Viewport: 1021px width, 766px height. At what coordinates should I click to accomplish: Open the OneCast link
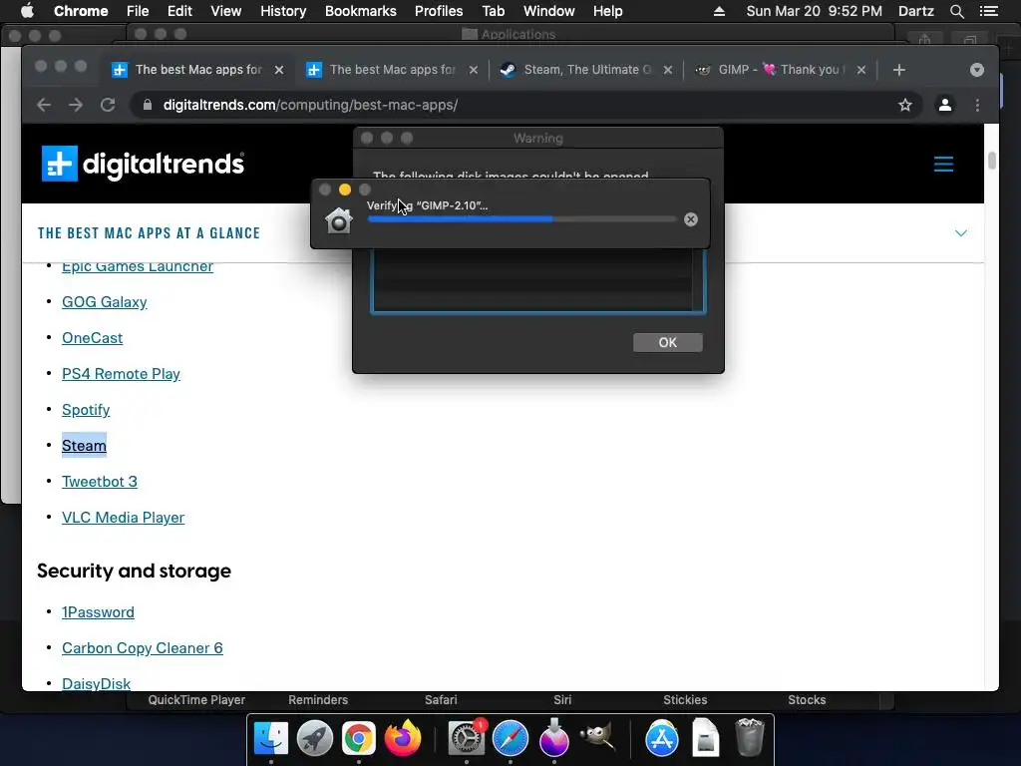pyautogui.click(x=92, y=338)
